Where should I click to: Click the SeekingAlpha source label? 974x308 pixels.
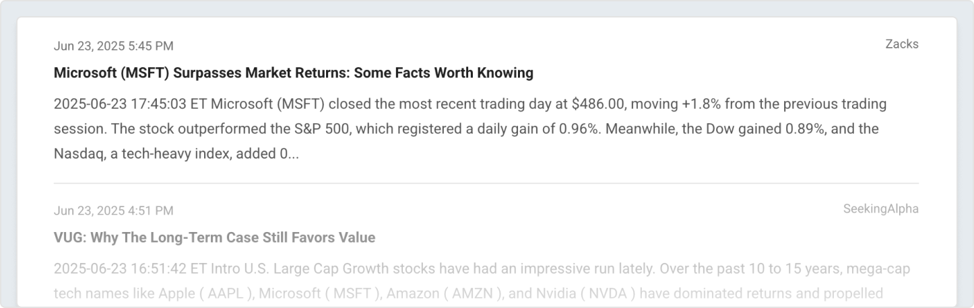tap(880, 209)
